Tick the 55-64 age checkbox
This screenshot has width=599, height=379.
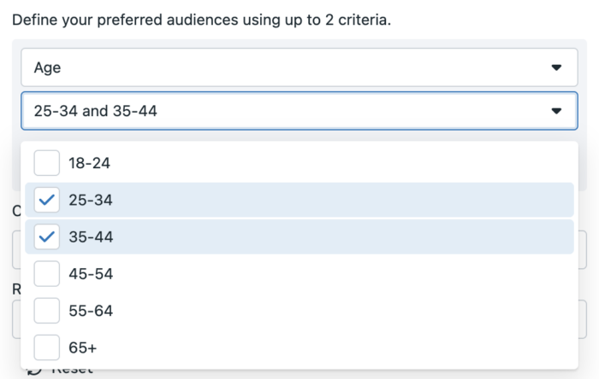click(46, 311)
